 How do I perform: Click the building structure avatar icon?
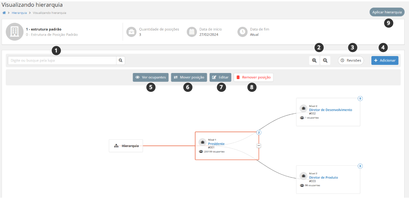pos(14,32)
